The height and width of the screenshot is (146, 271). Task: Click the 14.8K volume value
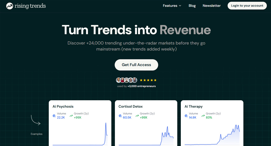pyautogui.click(x=192, y=117)
